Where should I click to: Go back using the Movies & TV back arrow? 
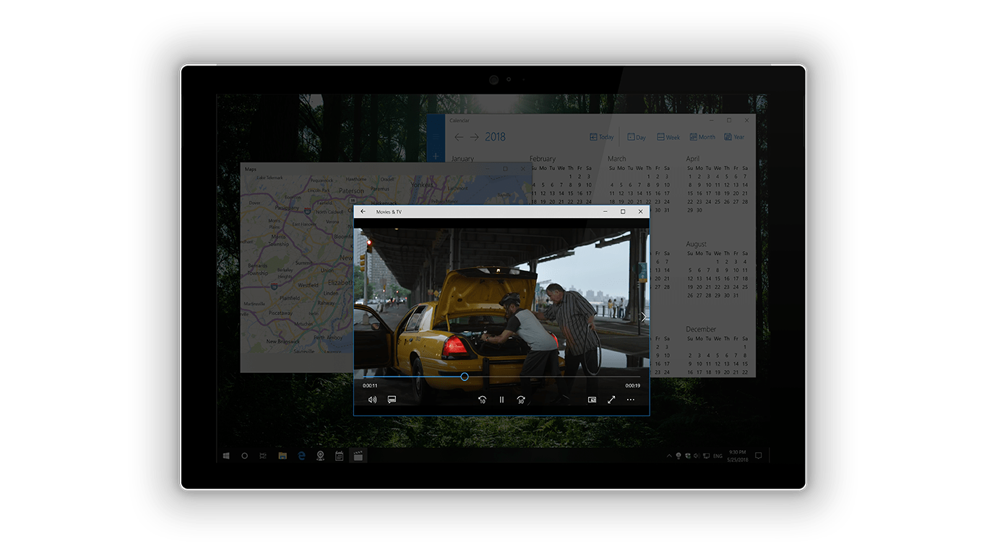pos(363,212)
